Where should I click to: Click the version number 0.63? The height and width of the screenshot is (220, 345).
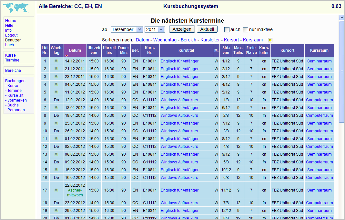pos(336,6)
